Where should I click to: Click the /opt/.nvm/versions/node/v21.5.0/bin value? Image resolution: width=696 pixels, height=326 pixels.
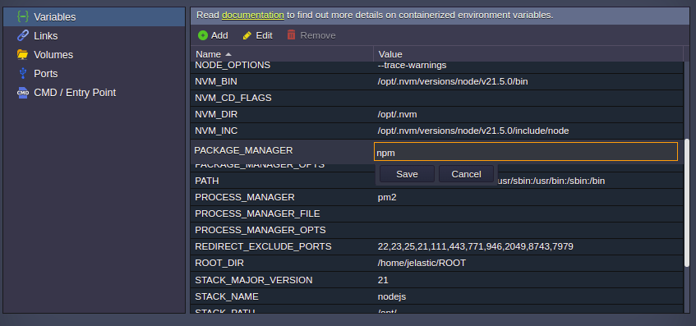click(453, 81)
